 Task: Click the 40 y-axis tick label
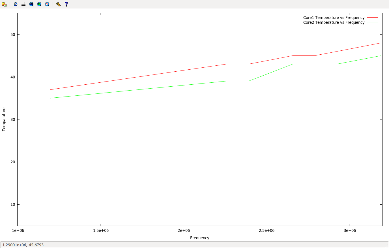tap(13, 77)
